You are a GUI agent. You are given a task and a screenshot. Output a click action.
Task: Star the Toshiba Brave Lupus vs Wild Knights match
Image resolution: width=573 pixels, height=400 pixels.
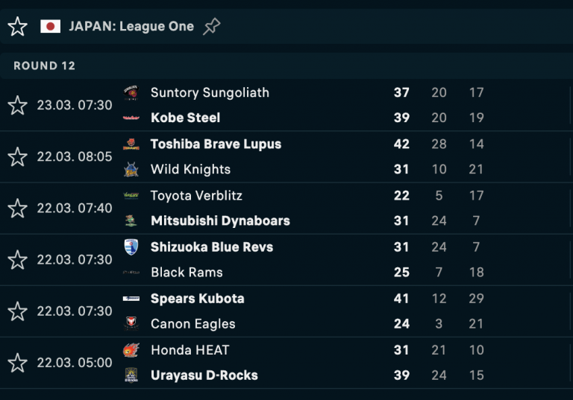[18, 156]
